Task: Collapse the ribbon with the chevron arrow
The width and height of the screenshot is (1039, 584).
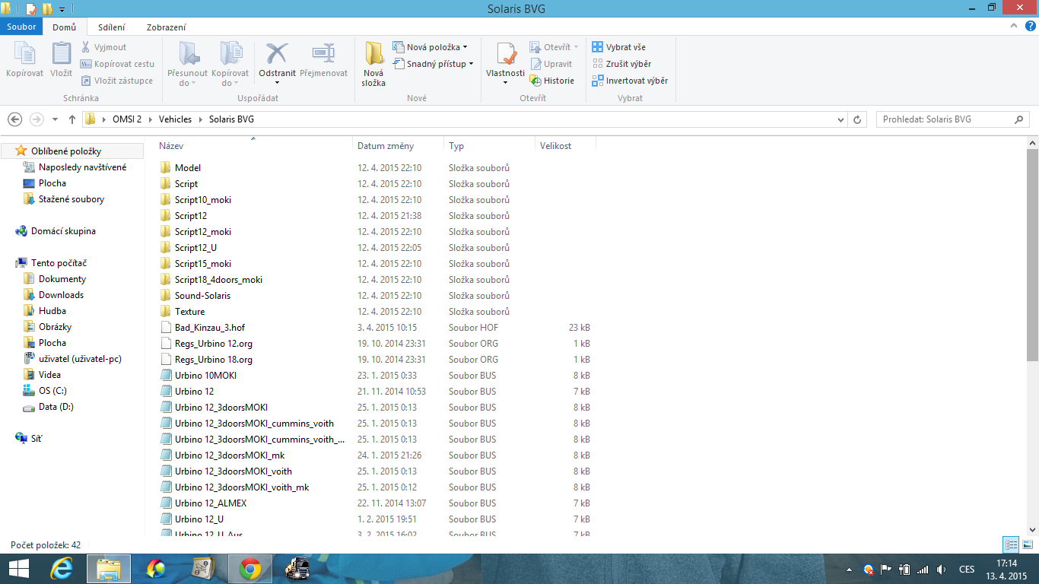Action: (1014, 26)
